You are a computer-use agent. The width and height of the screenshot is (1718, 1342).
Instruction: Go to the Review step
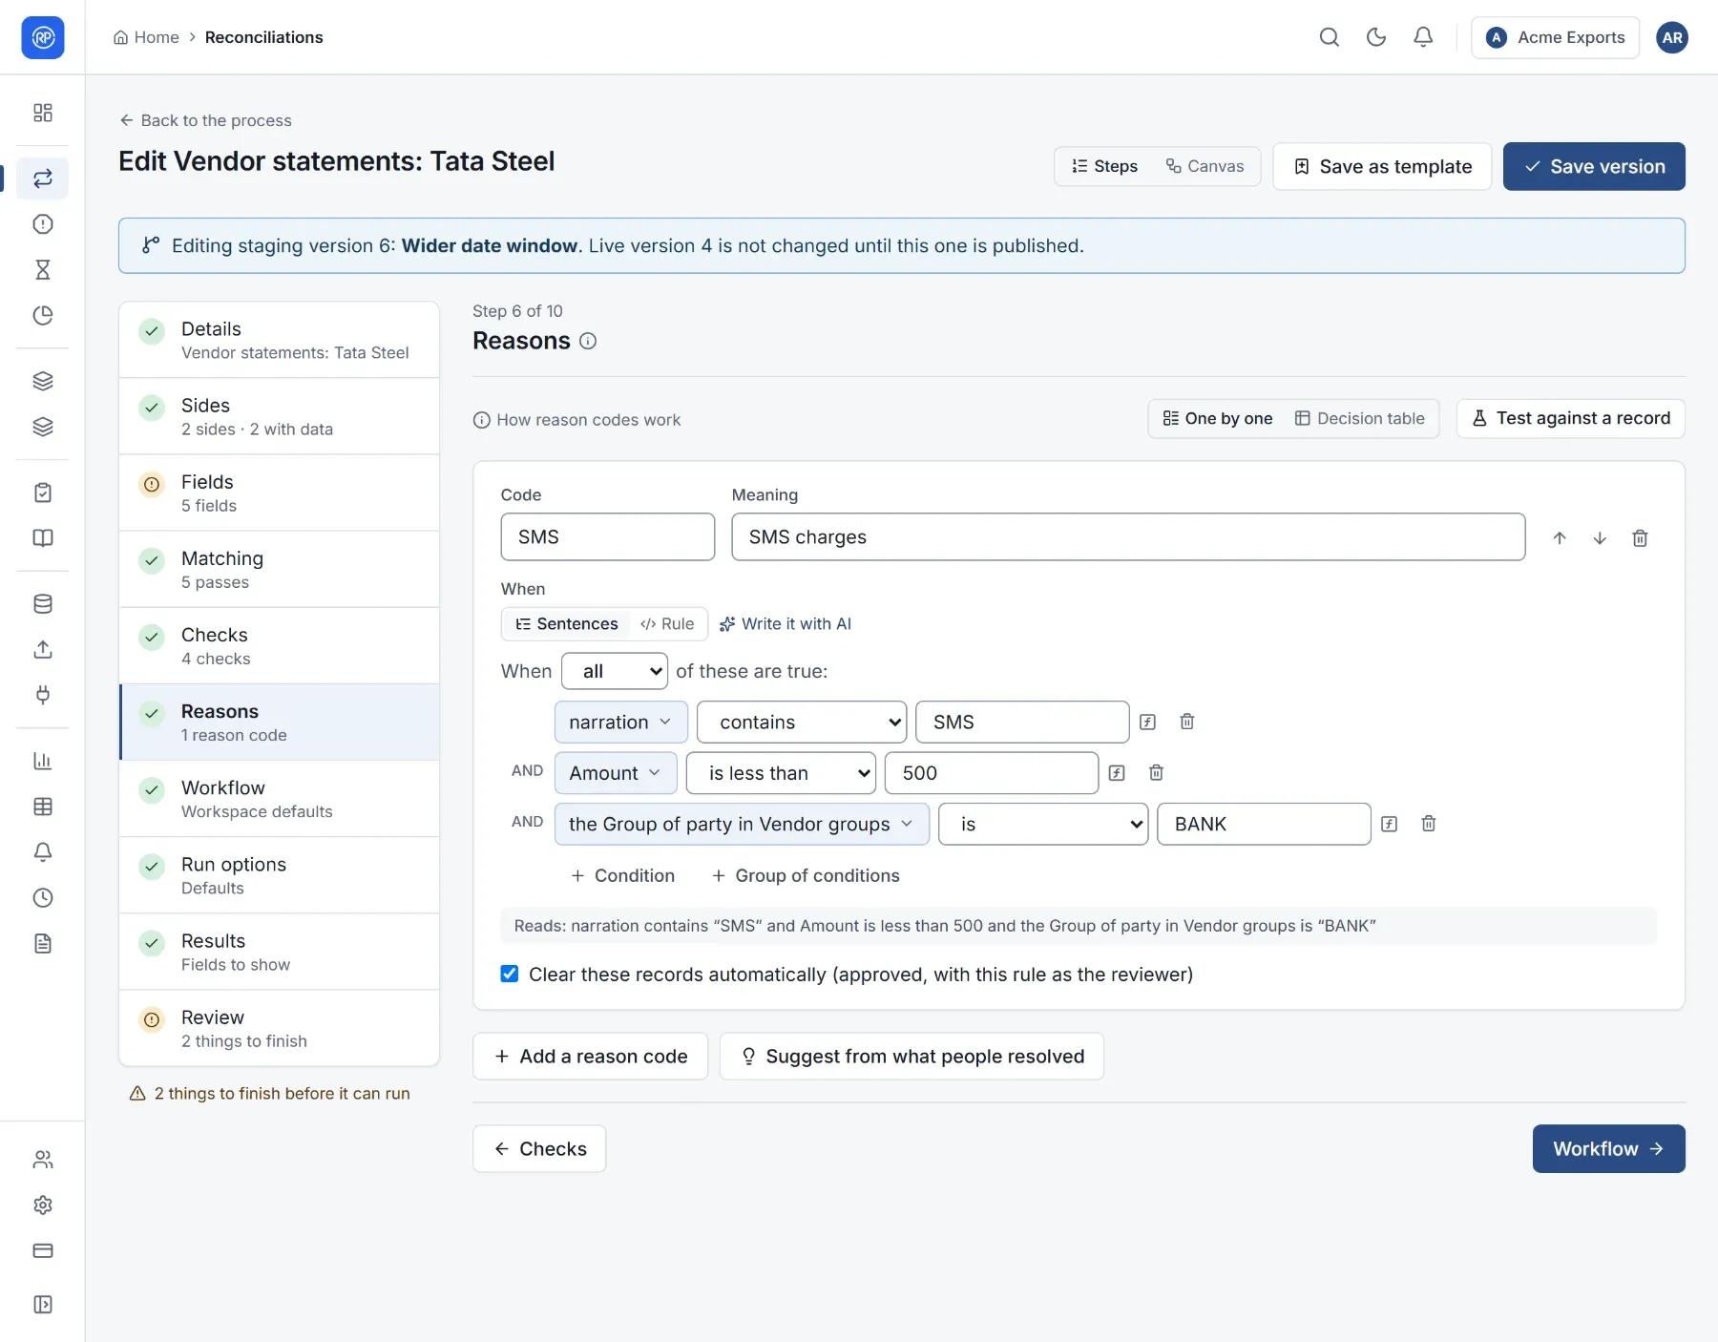[x=279, y=1028]
